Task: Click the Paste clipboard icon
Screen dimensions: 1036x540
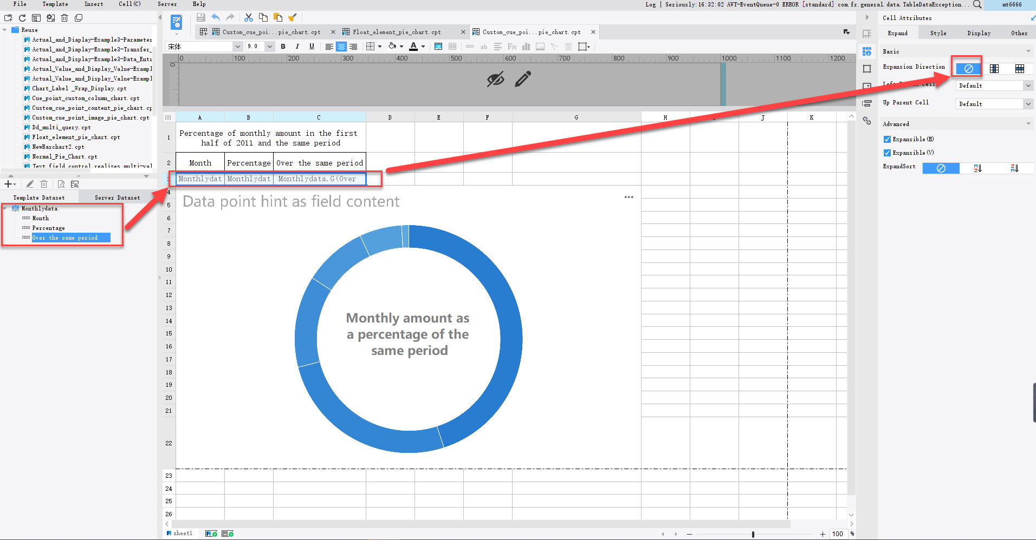Action: pyautogui.click(x=278, y=17)
